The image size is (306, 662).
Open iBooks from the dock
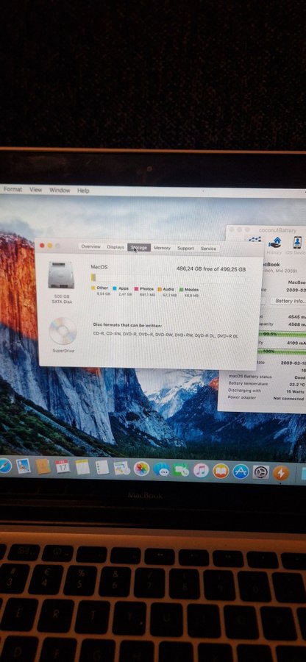pyautogui.click(x=221, y=471)
